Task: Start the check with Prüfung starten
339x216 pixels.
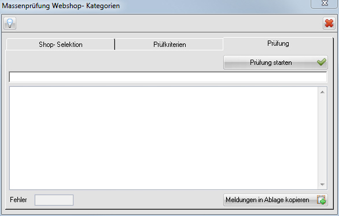Action: coord(275,63)
